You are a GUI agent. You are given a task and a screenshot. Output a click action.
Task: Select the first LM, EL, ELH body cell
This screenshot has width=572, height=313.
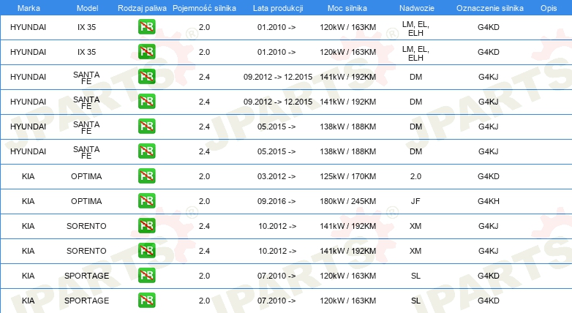point(415,29)
